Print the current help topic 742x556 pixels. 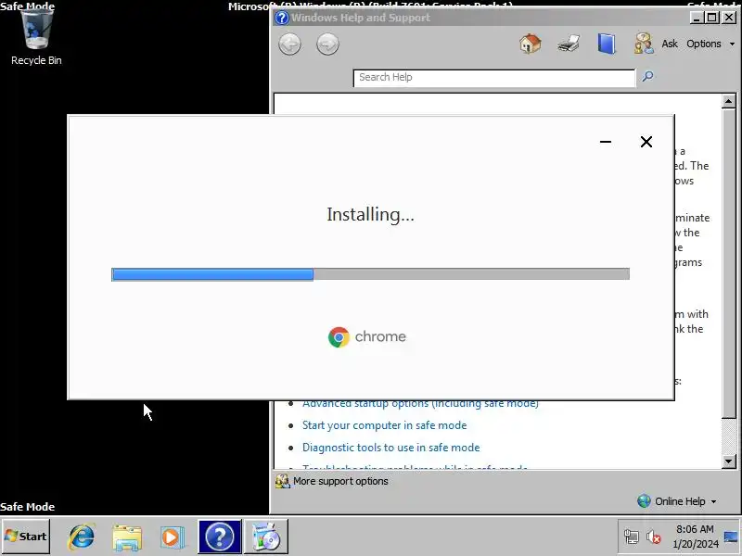click(569, 44)
